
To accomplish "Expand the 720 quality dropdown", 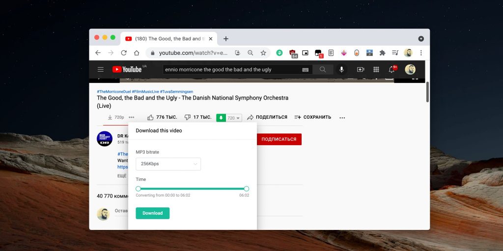I will pyautogui.click(x=234, y=118).
